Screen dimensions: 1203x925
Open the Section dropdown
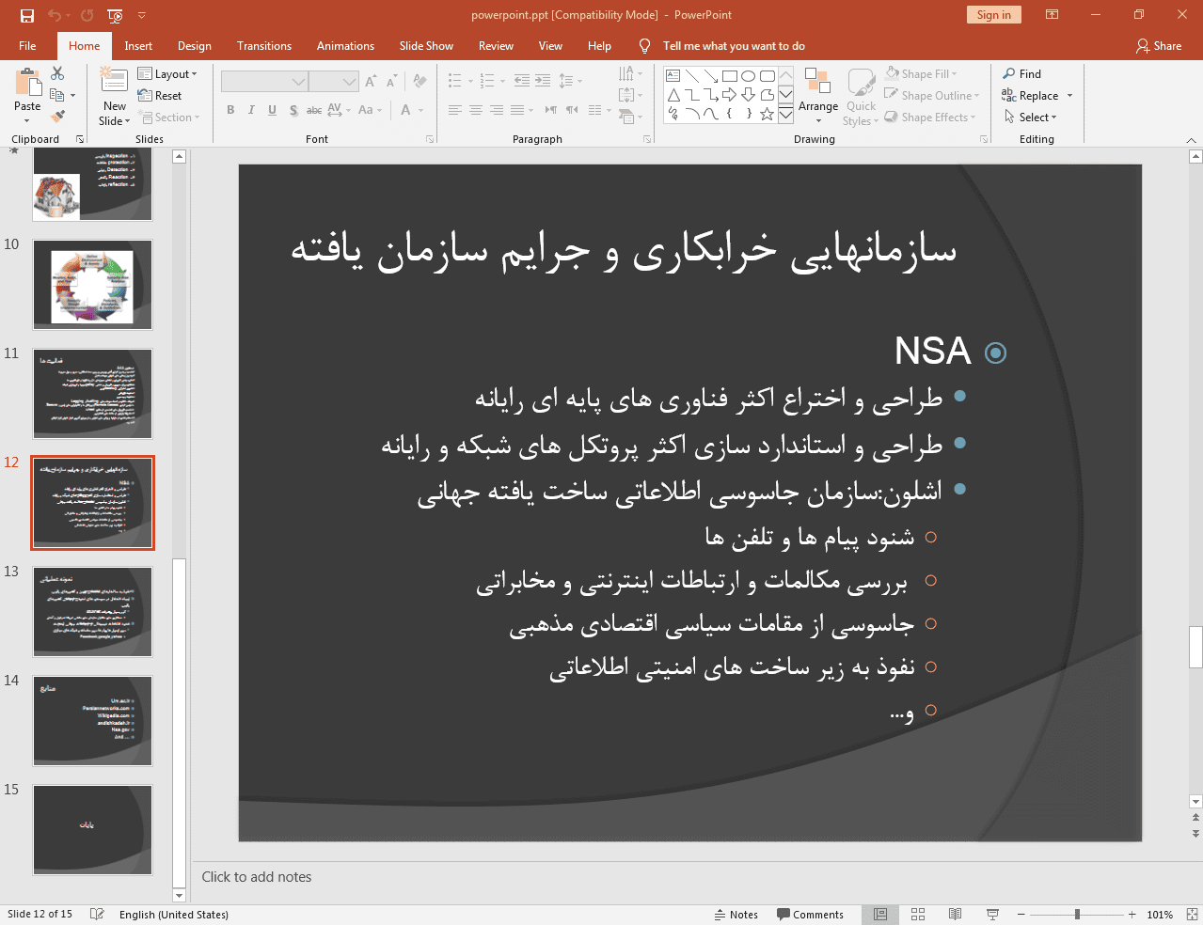(170, 118)
